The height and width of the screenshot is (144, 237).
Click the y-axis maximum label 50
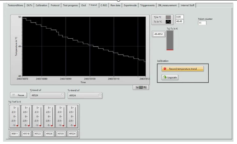(x=20, y=17)
